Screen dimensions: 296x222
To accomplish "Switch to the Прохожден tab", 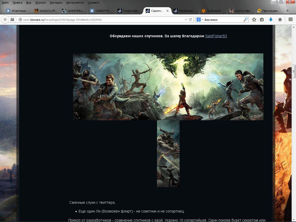I will tap(269, 11).
